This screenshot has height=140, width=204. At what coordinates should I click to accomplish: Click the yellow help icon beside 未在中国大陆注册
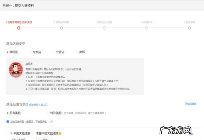tap(60, 133)
